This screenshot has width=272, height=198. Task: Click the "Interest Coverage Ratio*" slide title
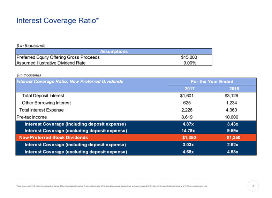tap(58, 21)
